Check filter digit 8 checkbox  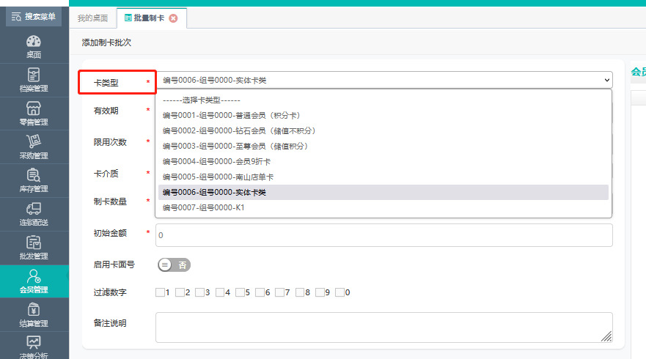point(299,292)
